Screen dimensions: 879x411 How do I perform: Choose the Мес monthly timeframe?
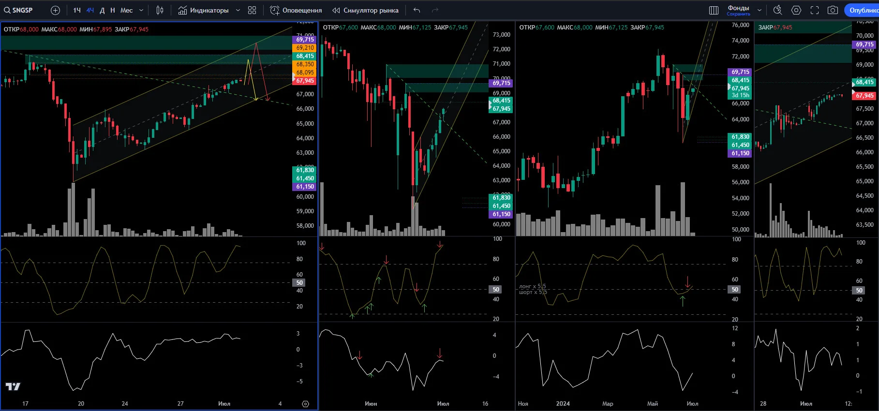pyautogui.click(x=126, y=10)
